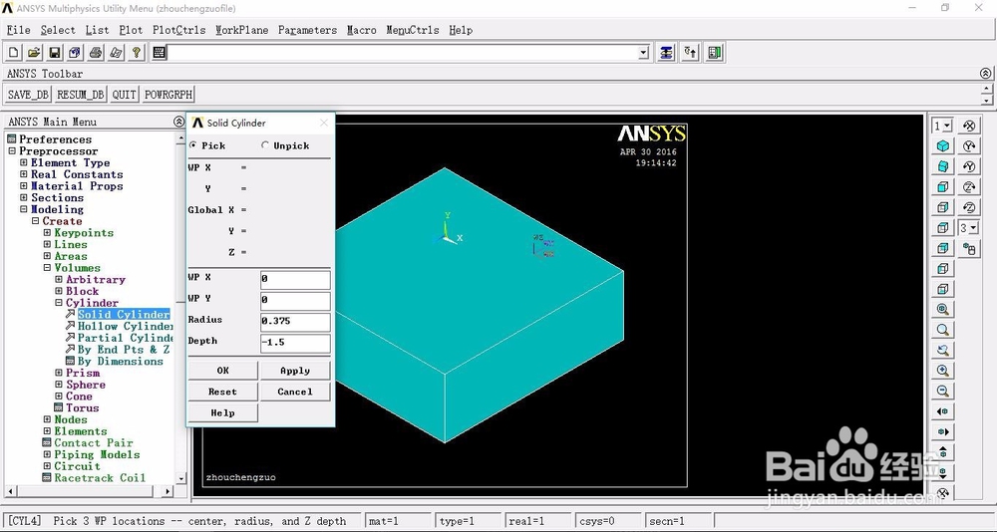Click the Back Up zoom icon
This screenshot has height=532, width=997.
point(943,351)
